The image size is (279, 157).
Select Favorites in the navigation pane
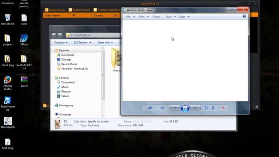point(64,51)
